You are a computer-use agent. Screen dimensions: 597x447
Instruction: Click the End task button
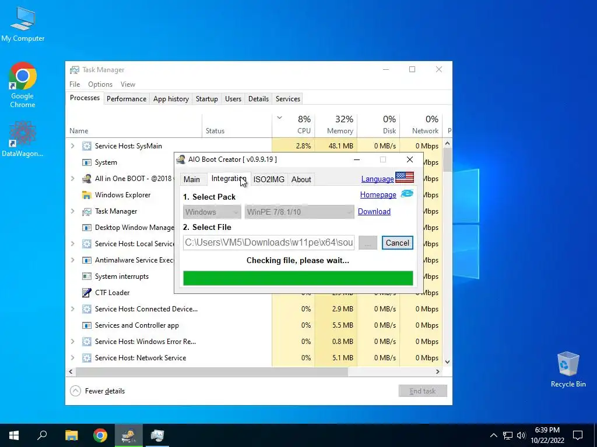(x=423, y=391)
